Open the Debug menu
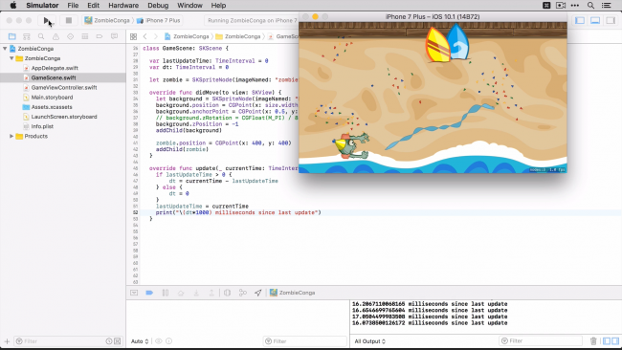This screenshot has width=622, height=350. pos(158,6)
